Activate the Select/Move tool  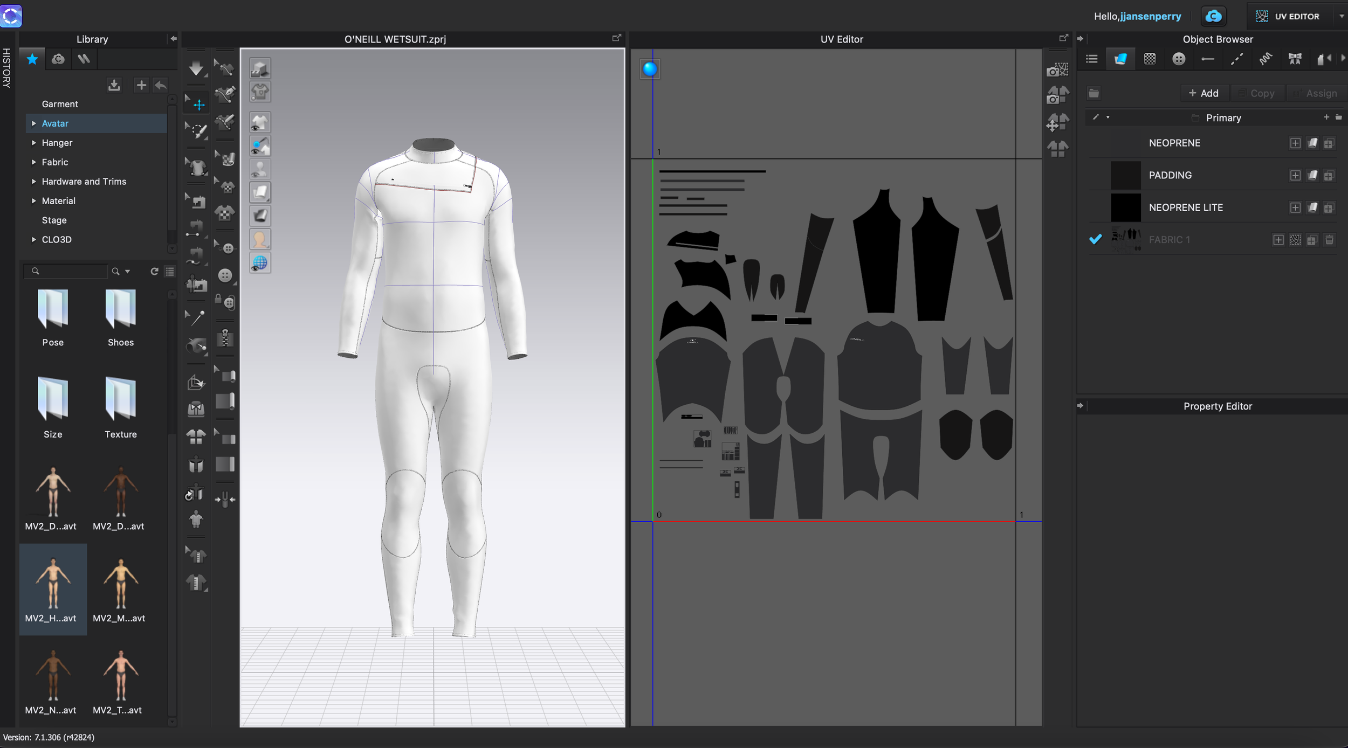pos(198,105)
